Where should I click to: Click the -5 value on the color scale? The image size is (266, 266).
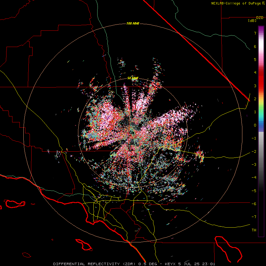coord(254,191)
